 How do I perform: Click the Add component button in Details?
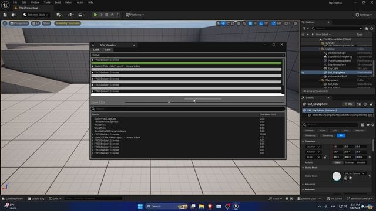[x=348, y=104]
